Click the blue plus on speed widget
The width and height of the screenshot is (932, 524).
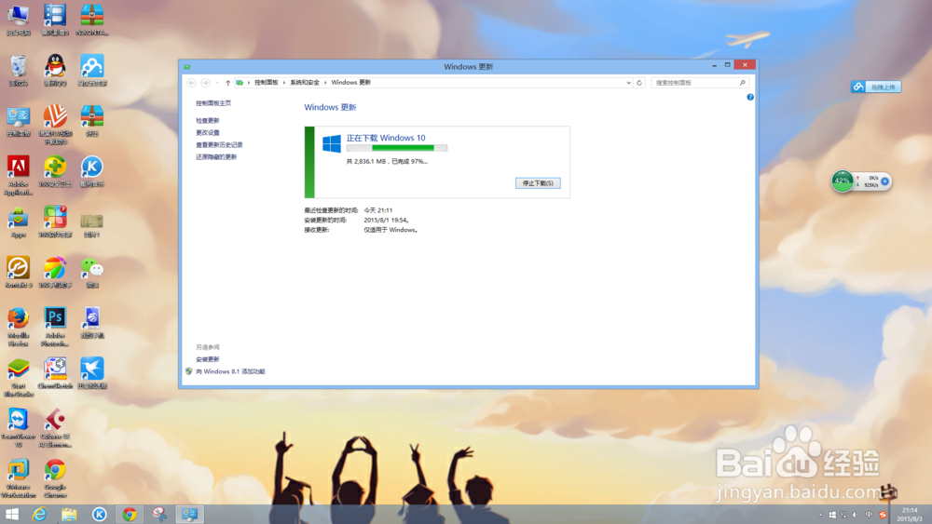(885, 181)
